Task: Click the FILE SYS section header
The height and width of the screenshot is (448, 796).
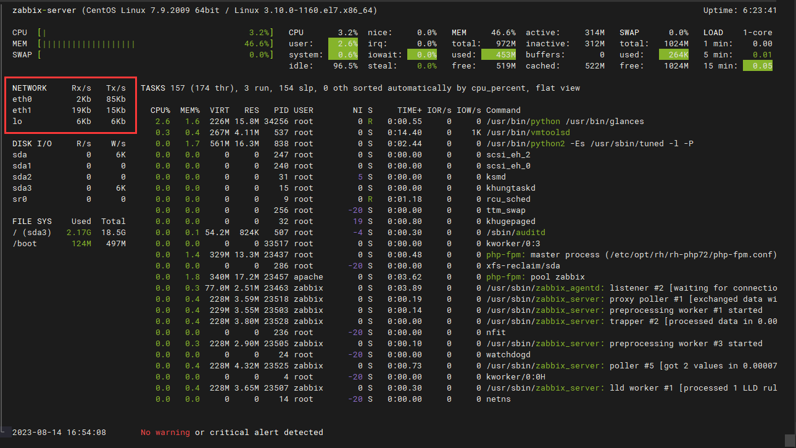Action: tap(32, 222)
